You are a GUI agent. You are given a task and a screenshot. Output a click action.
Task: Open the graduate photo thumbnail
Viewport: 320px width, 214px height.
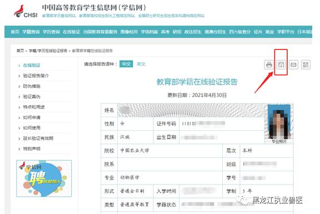[x=279, y=122]
